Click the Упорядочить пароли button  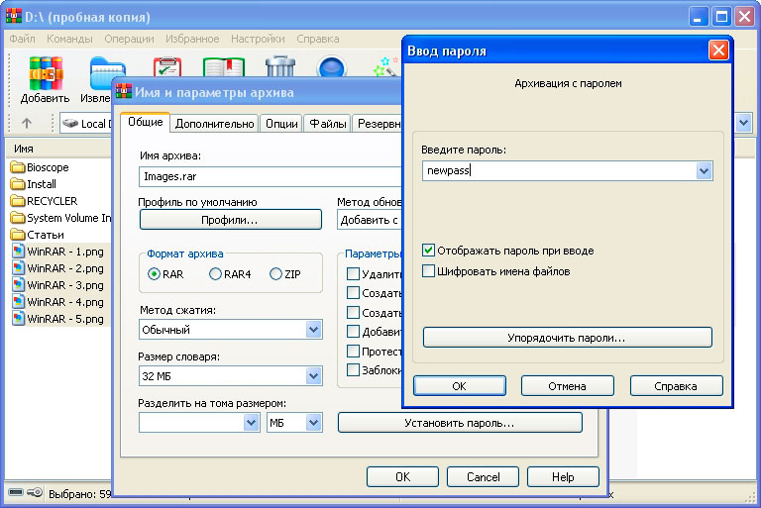(x=568, y=338)
